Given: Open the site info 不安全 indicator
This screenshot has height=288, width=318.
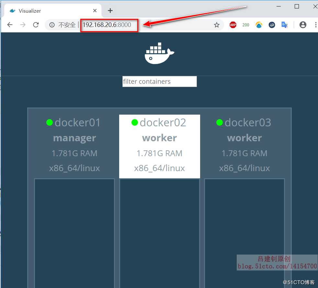Looking at the screenshot, I should coord(62,25).
